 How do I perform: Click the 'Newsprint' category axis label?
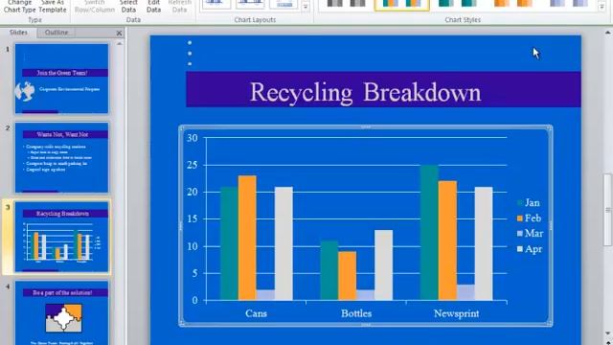click(x=456, y=313)
